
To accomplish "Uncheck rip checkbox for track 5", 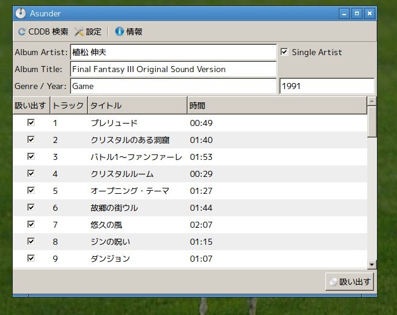I will [31, 190].
